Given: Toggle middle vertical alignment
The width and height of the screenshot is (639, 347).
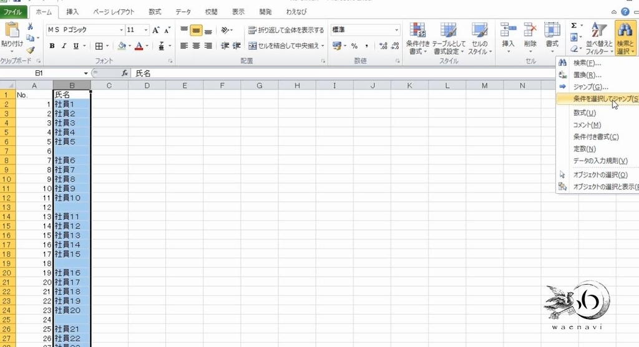Looking at the screenshot, I should 196,30.
